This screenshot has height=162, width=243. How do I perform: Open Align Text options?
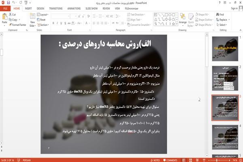pos(134,19)
